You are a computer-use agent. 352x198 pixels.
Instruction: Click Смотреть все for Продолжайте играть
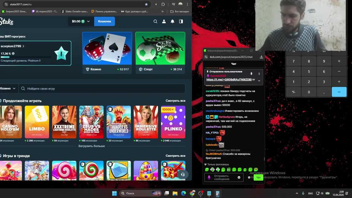point(175,101)
